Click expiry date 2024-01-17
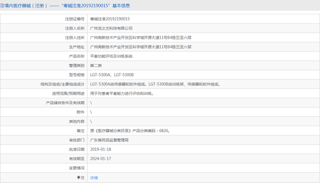Image resolution: width=320 pixels, height=183 pixels. point(101,159)
